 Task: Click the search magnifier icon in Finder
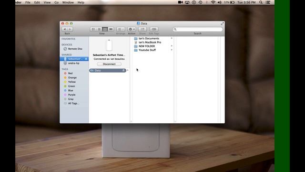pyautogui.click(x=175, y=29)
